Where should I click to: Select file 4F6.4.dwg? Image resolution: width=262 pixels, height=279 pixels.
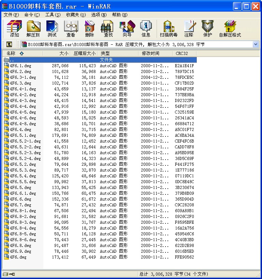pyautogui.click(x=20, y=129)
